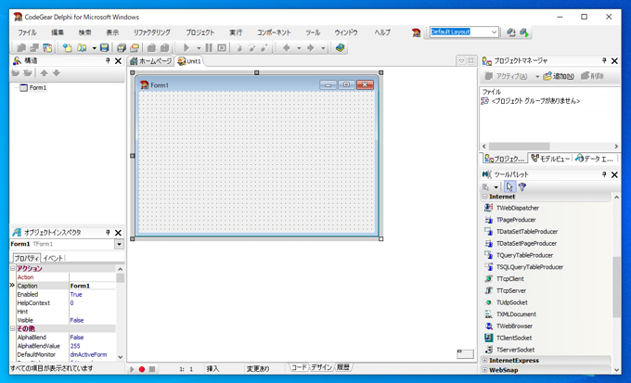This screenshot has height=383, width=631.
Task: Click the Caption property value field
Action: click(x=93, y=286)
